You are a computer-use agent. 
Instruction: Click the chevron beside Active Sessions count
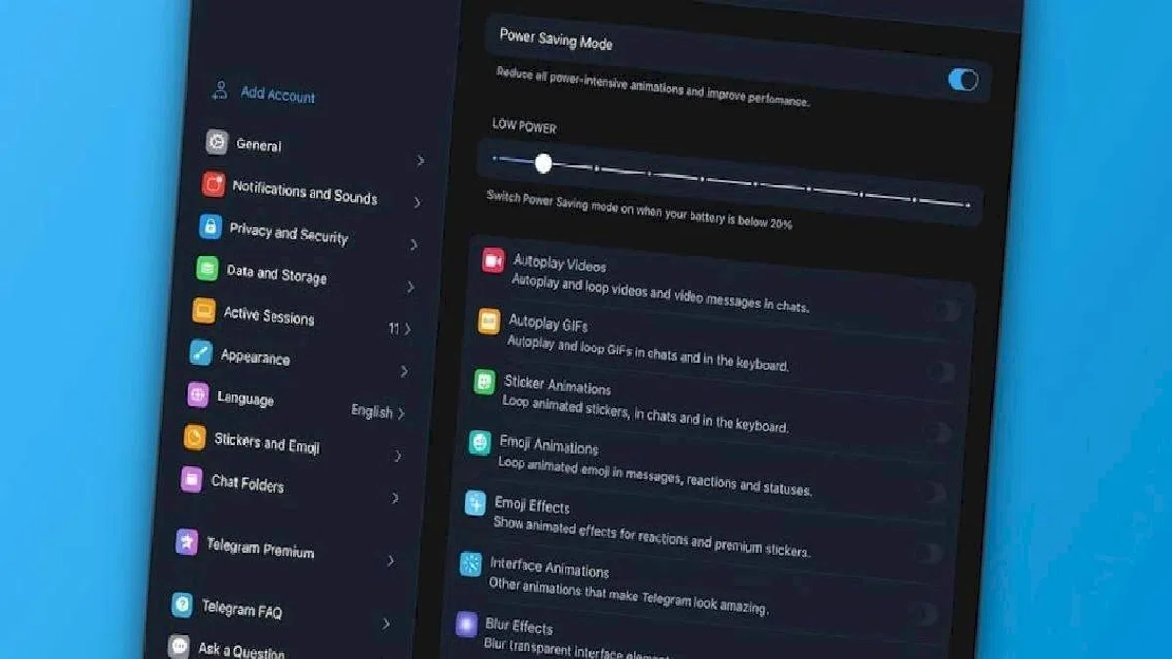[407, 329]
